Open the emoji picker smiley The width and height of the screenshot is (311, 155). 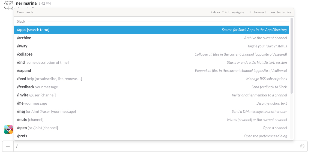(302, 146)
